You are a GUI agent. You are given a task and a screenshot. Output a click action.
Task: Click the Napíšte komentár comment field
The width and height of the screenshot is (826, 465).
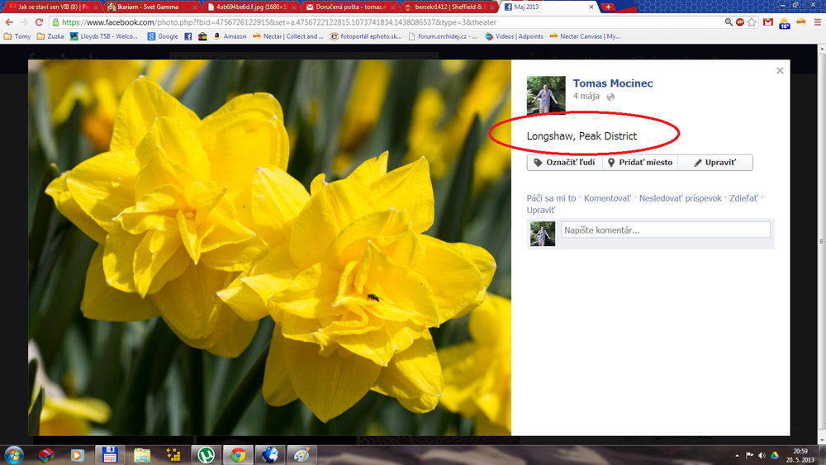point(665,230)
